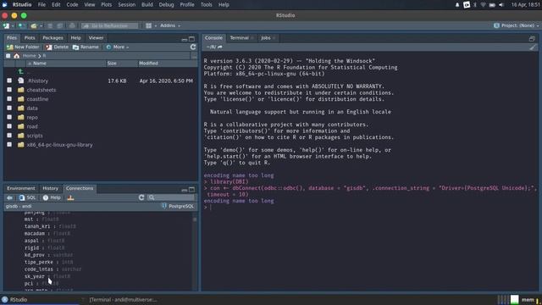Maximize the Connections pane

coord(192,190)
